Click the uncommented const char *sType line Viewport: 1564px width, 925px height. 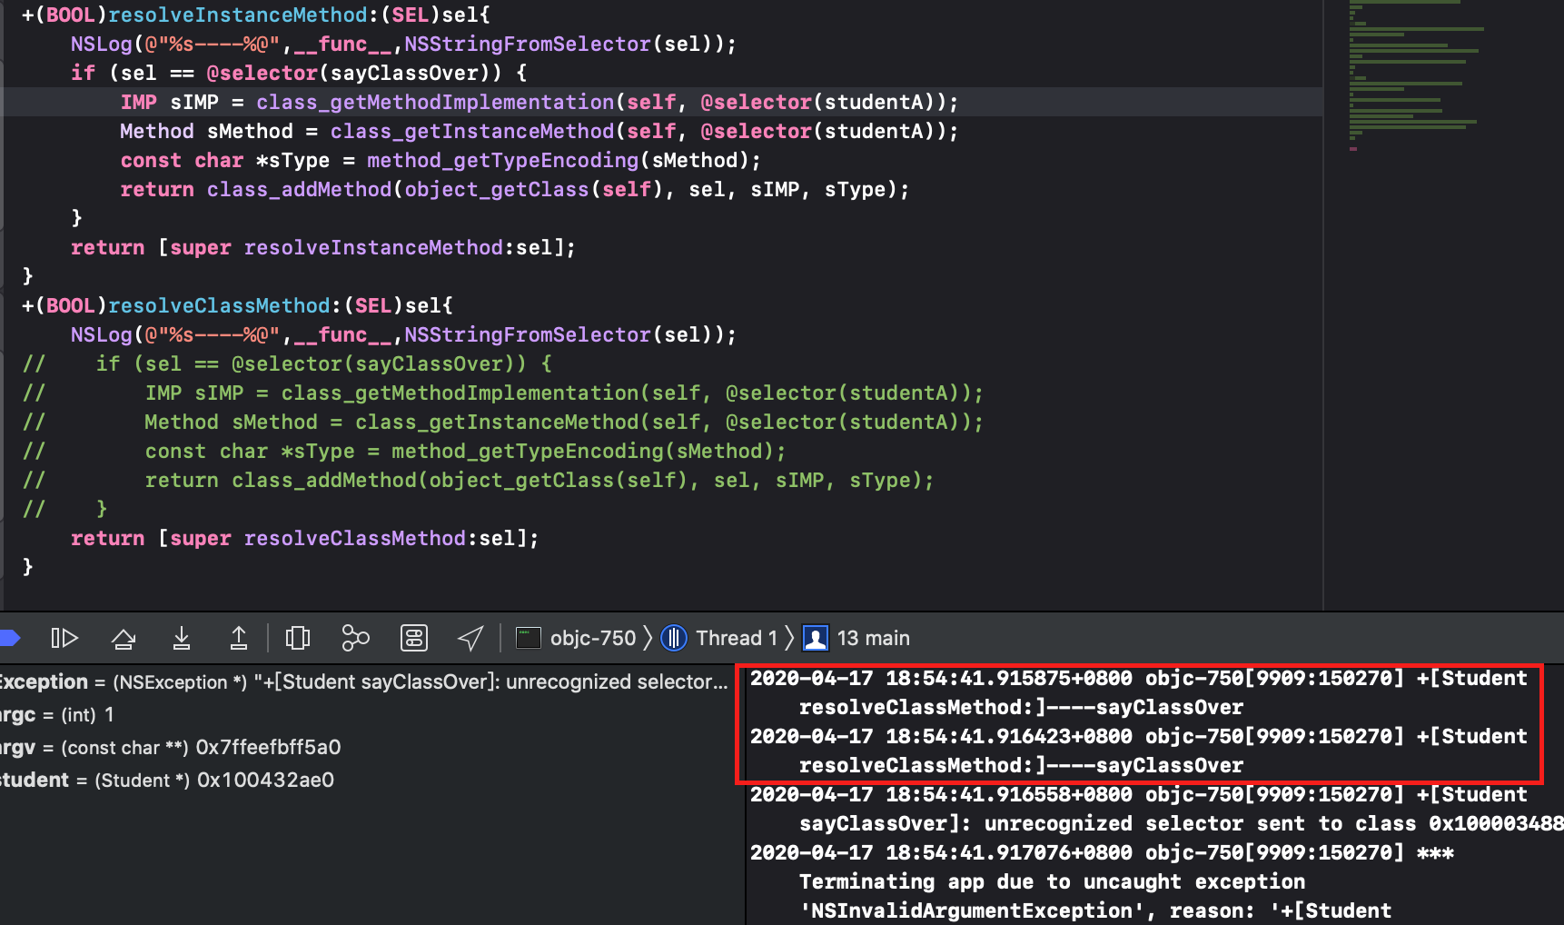tap(440, 160)
